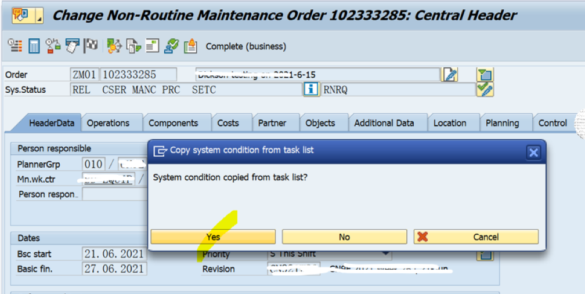Click the order description text field
This screenshot has height=294, width=585.
(317, 75)
